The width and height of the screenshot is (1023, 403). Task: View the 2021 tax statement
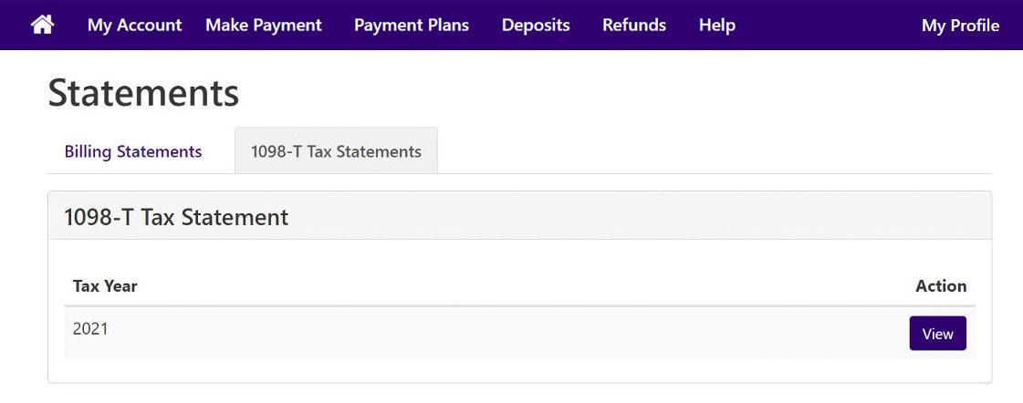937,333
